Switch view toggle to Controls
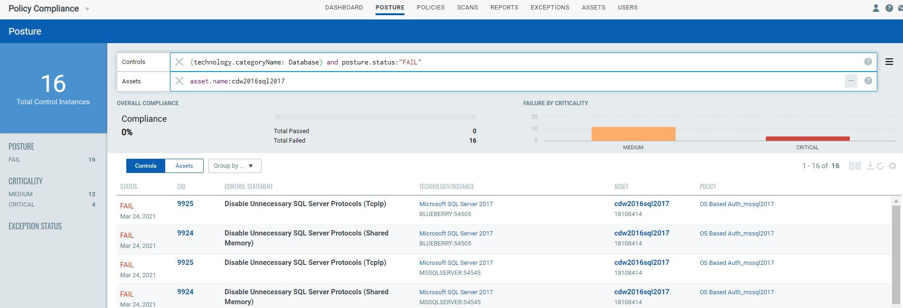The image size is (903, 308). pos(146,166)
